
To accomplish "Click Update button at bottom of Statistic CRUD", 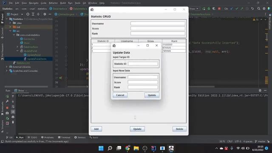I will pos(137,129).
